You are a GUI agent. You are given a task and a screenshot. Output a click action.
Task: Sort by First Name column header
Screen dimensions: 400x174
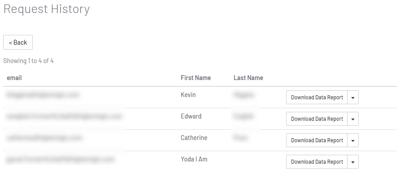click(x=196, y=78)
